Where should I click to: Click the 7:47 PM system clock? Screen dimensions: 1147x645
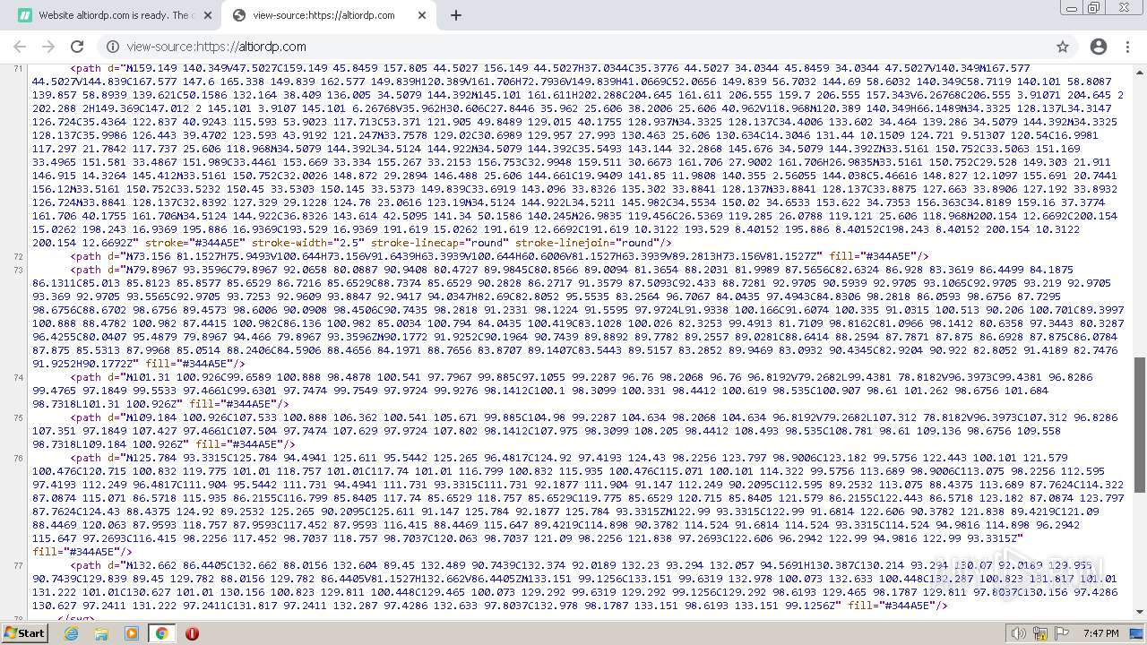[1100, 633]
